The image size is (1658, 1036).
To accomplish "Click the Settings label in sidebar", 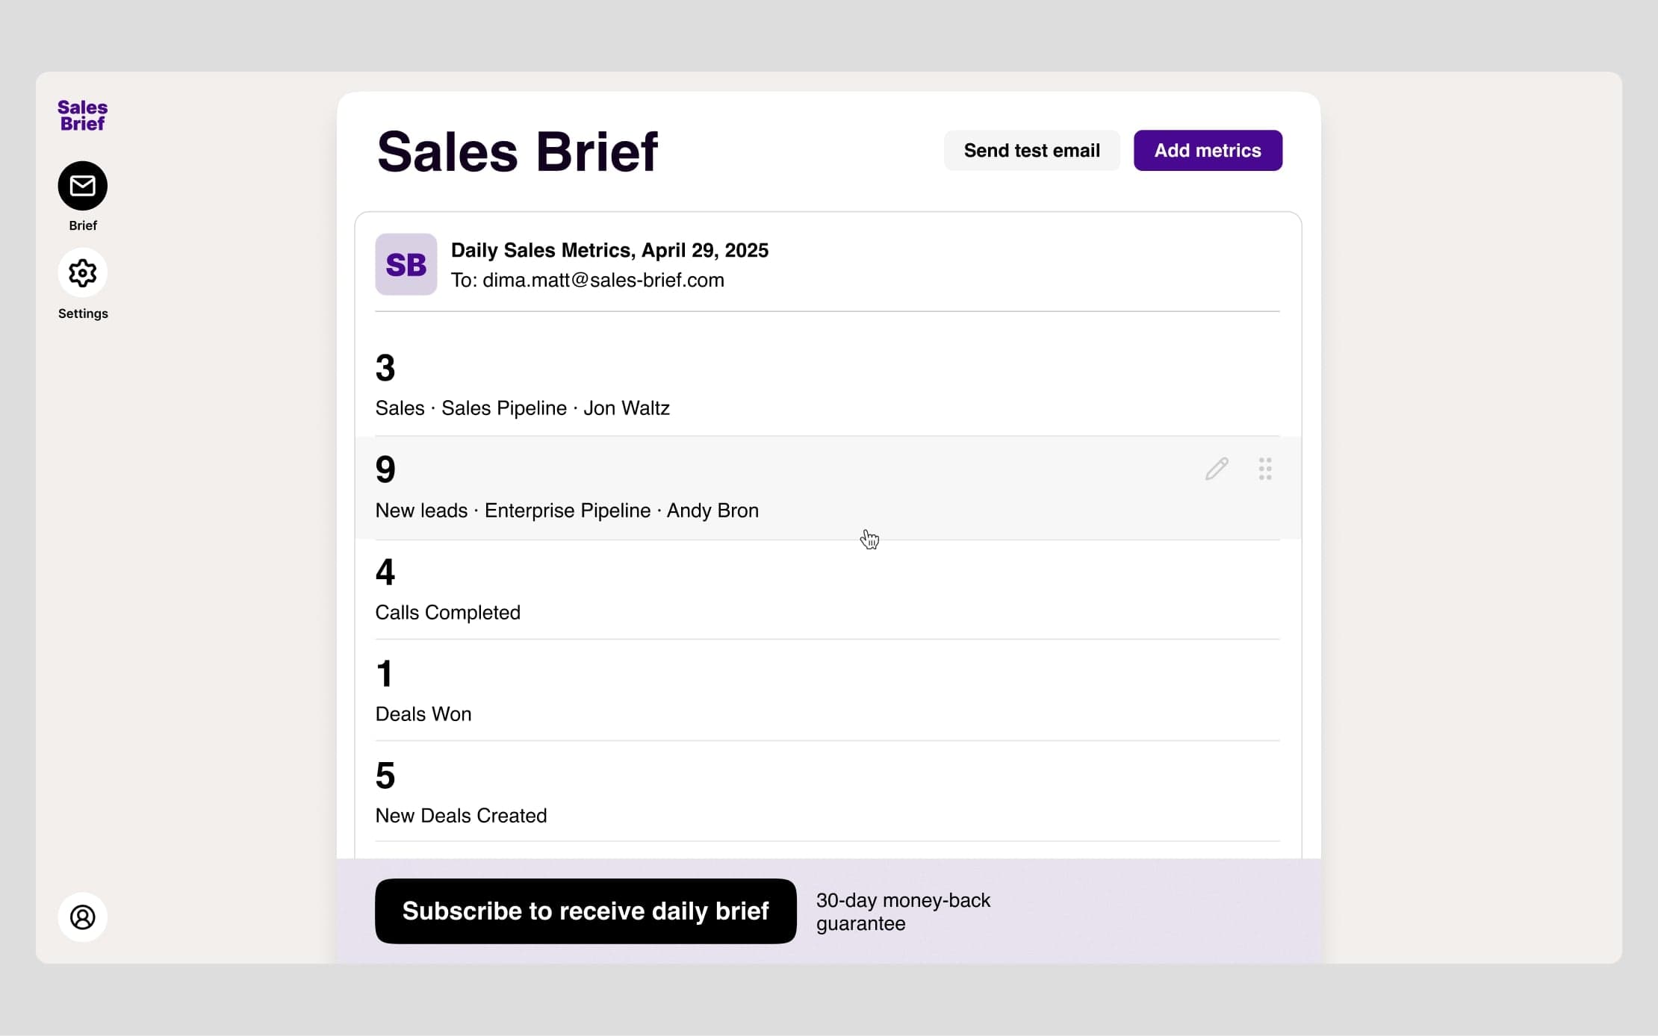I will [x=83, y=313].
